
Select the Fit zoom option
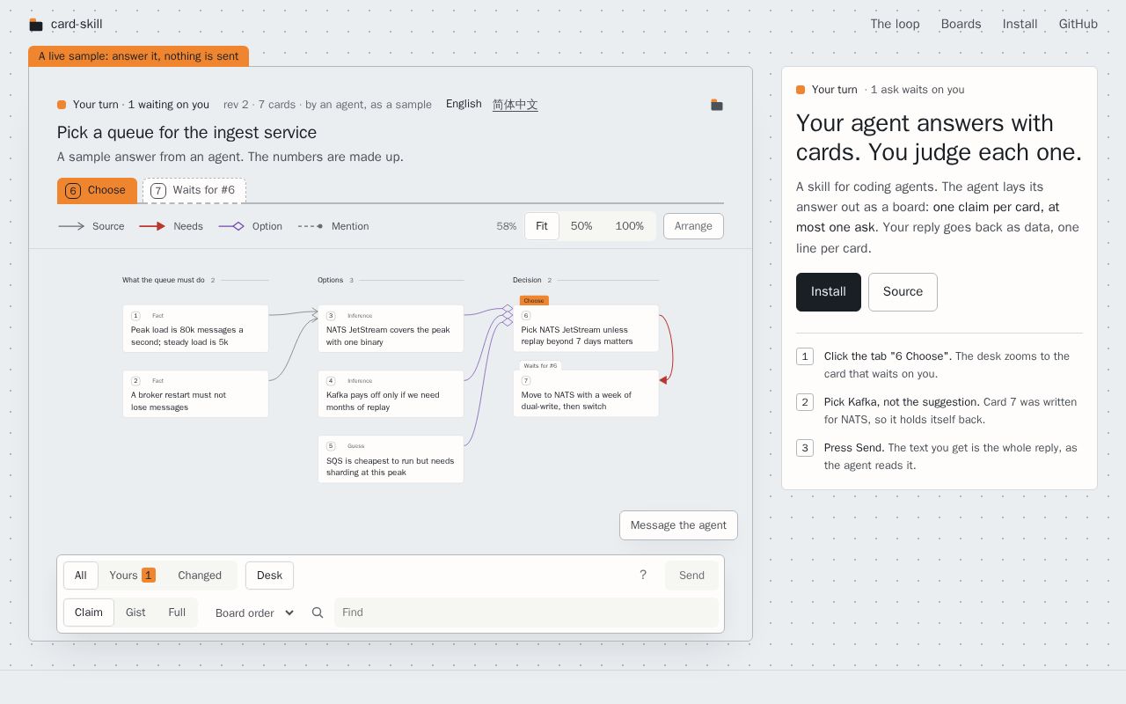coord(542,226)
